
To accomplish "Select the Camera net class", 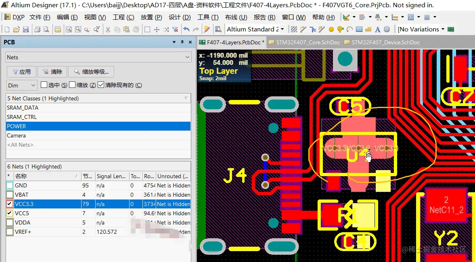I will tap(98, 135).
